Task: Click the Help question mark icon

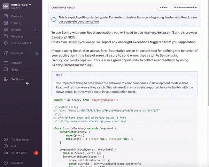Action: [x=6, y=146]
